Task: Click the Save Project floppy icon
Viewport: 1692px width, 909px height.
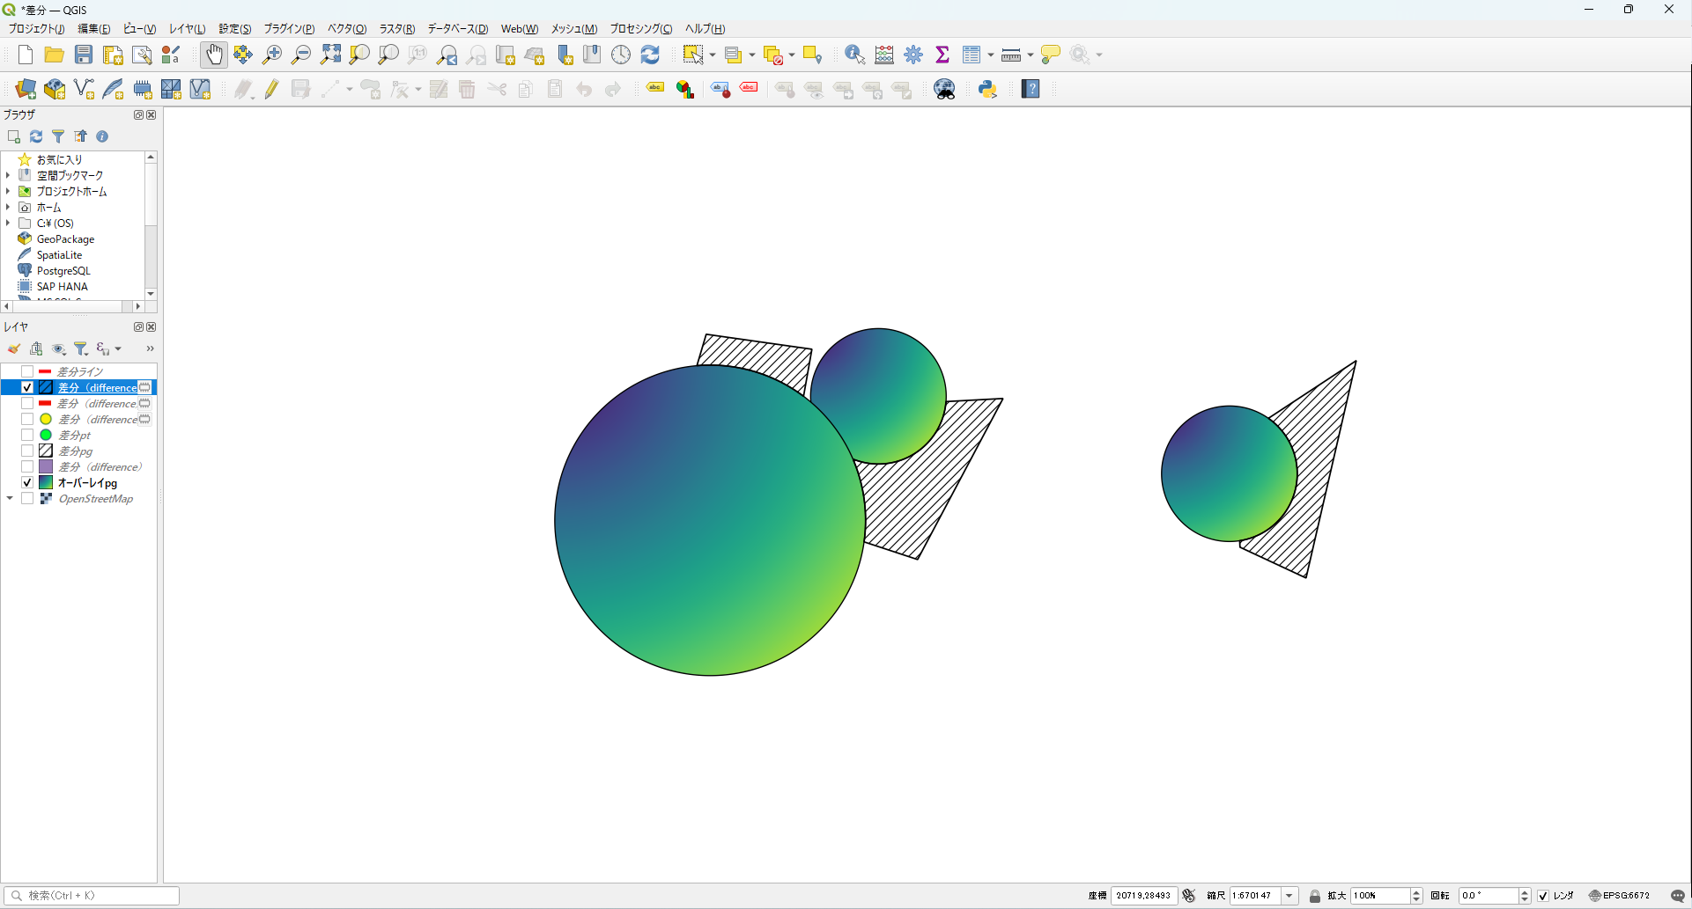Action: tap(84, 55)
